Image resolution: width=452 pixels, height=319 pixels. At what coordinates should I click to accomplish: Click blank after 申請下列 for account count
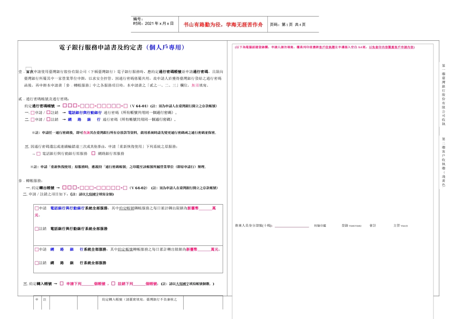click(88, 284)
